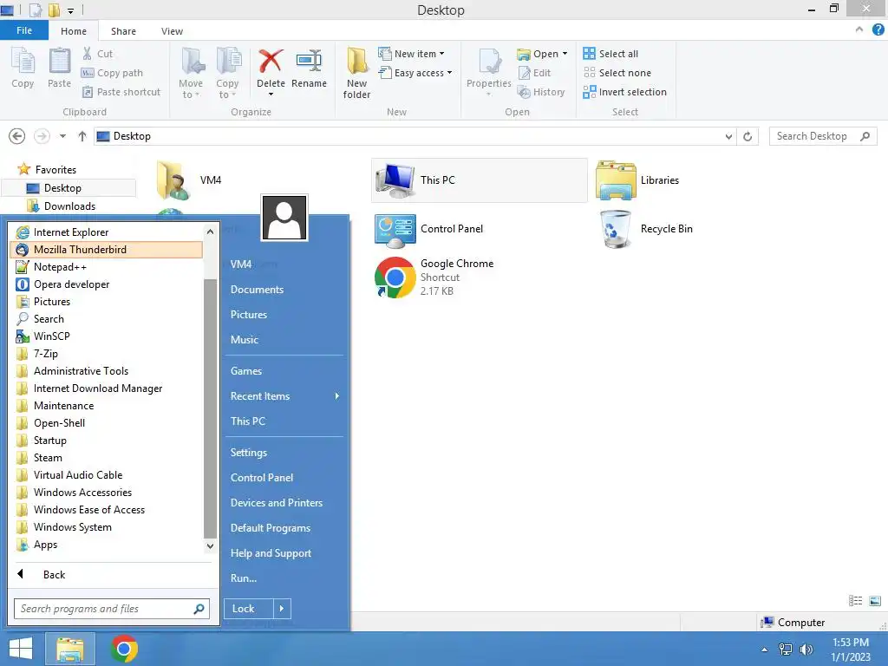This screenshot has width=888, height=666.
Task: Click the Lock button
Action: pyautogui.click(x=249, y=609)
